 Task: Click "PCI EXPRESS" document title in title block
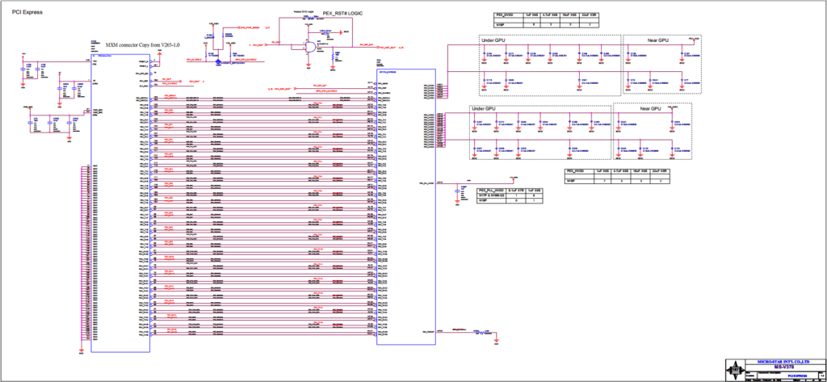(x=796, y=376)
